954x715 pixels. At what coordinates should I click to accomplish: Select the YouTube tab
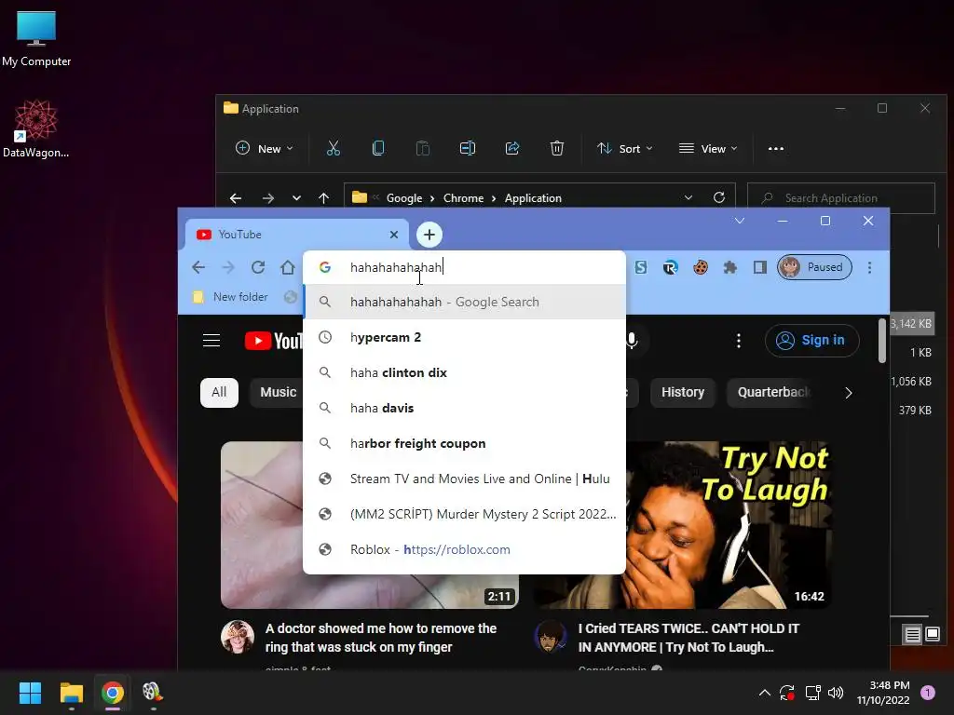tap(296, 235)
